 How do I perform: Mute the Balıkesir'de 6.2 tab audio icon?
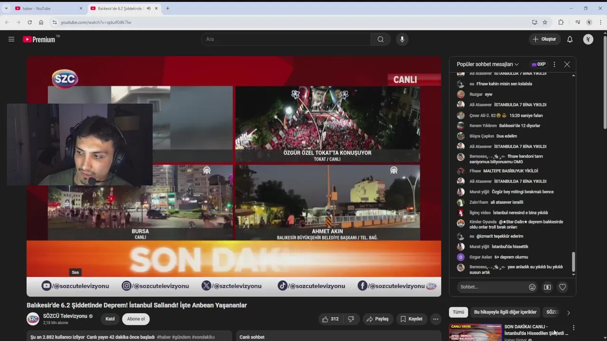(x=148, y=8)
